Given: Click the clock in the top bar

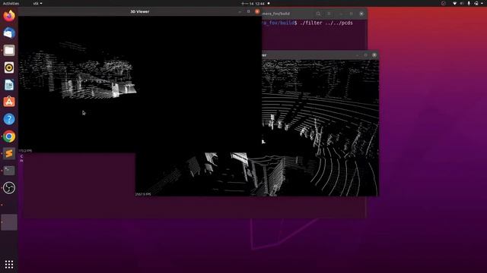Looking at the screenshot, I should coord(253,3).
